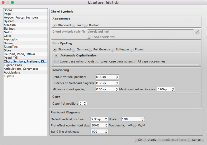Select Chord Symbols, Fretboard Diagrams category
This screenshot has height=145, width=207.
tap(25, 61)
